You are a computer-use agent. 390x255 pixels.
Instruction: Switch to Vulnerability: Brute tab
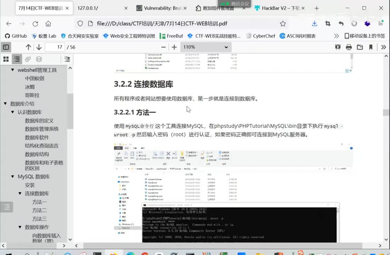(x=162, y=8)
